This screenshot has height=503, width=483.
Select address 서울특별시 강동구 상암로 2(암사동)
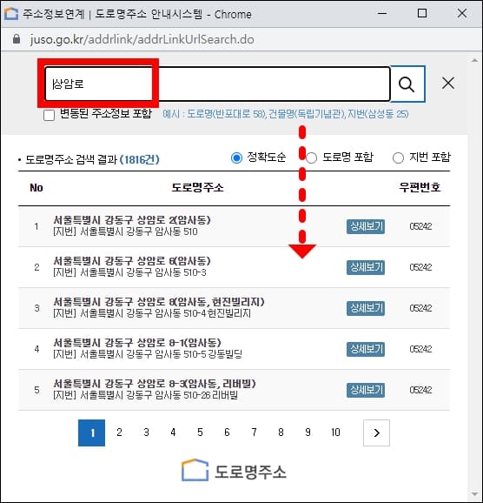pos(132,220)
